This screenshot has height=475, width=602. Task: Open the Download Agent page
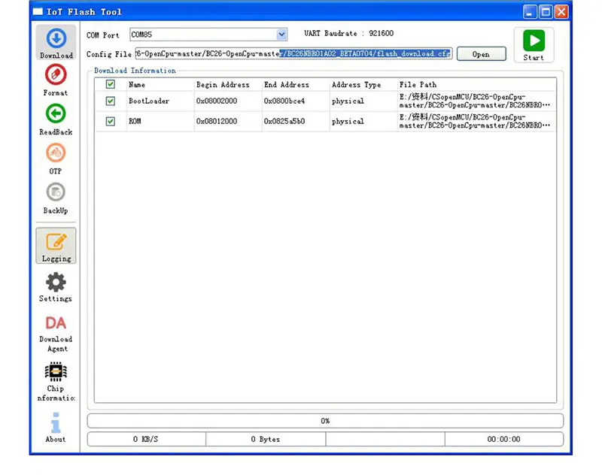pyautogui.click(x=56, y=334)
